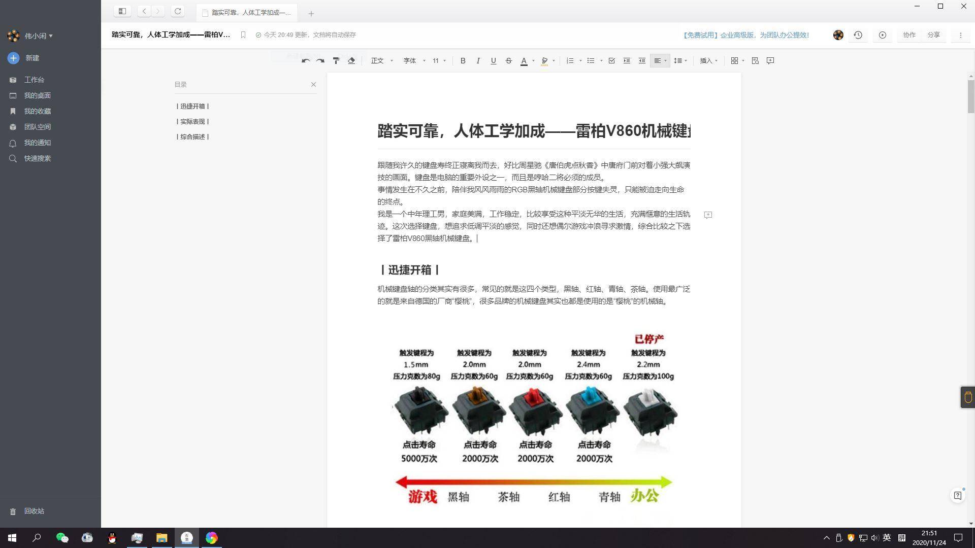Open a new tab with plus
975x548 pixels.
311,14
